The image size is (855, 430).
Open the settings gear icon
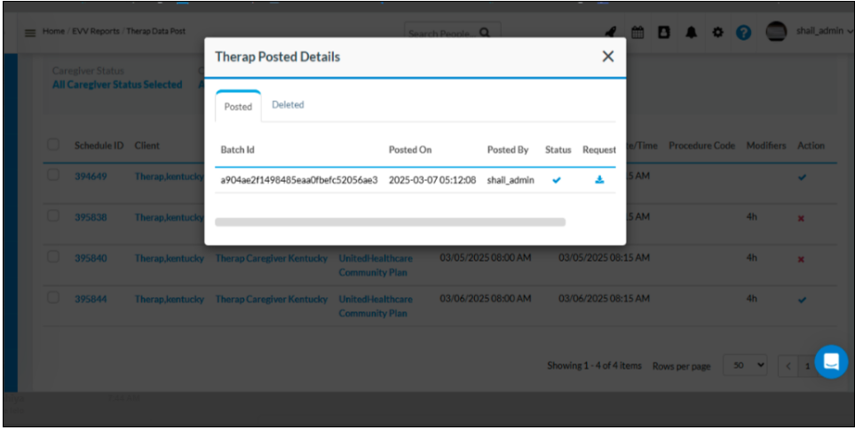coord(717,32)
